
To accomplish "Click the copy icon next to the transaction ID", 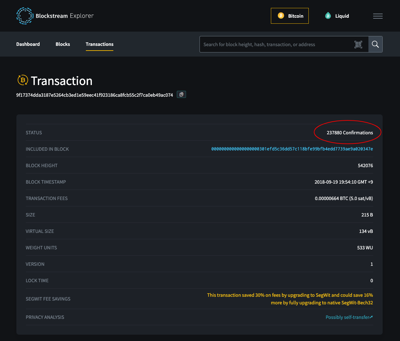I will click(x=181, y=94).
